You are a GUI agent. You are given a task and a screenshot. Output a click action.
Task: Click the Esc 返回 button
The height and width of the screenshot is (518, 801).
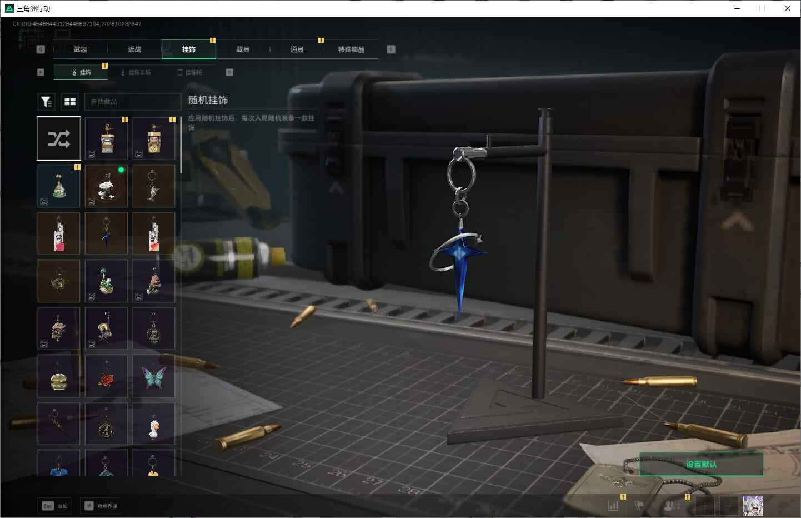click(54, 506)
